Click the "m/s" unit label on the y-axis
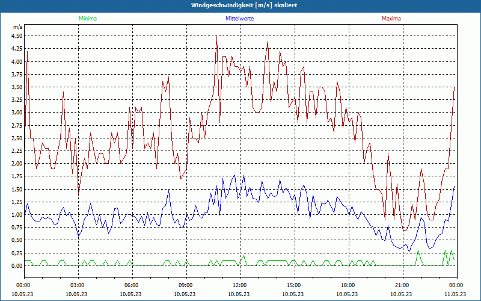 point(18,27)
